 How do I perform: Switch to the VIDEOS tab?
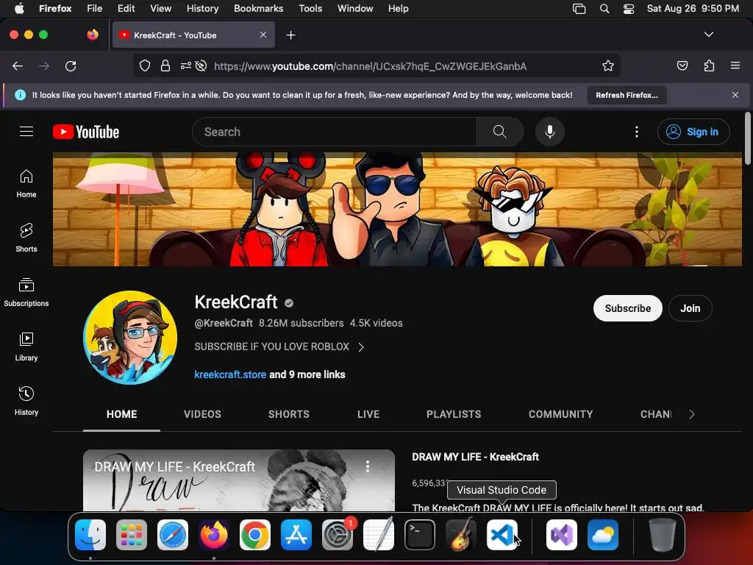tap(202, 414)
